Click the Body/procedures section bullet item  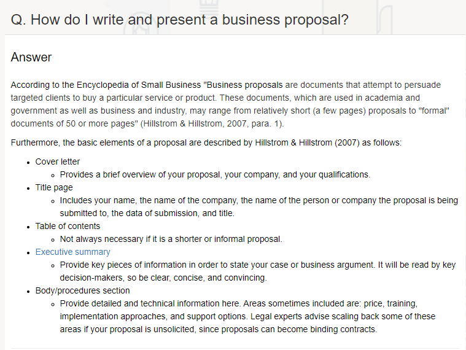click(x=83, y=290)
